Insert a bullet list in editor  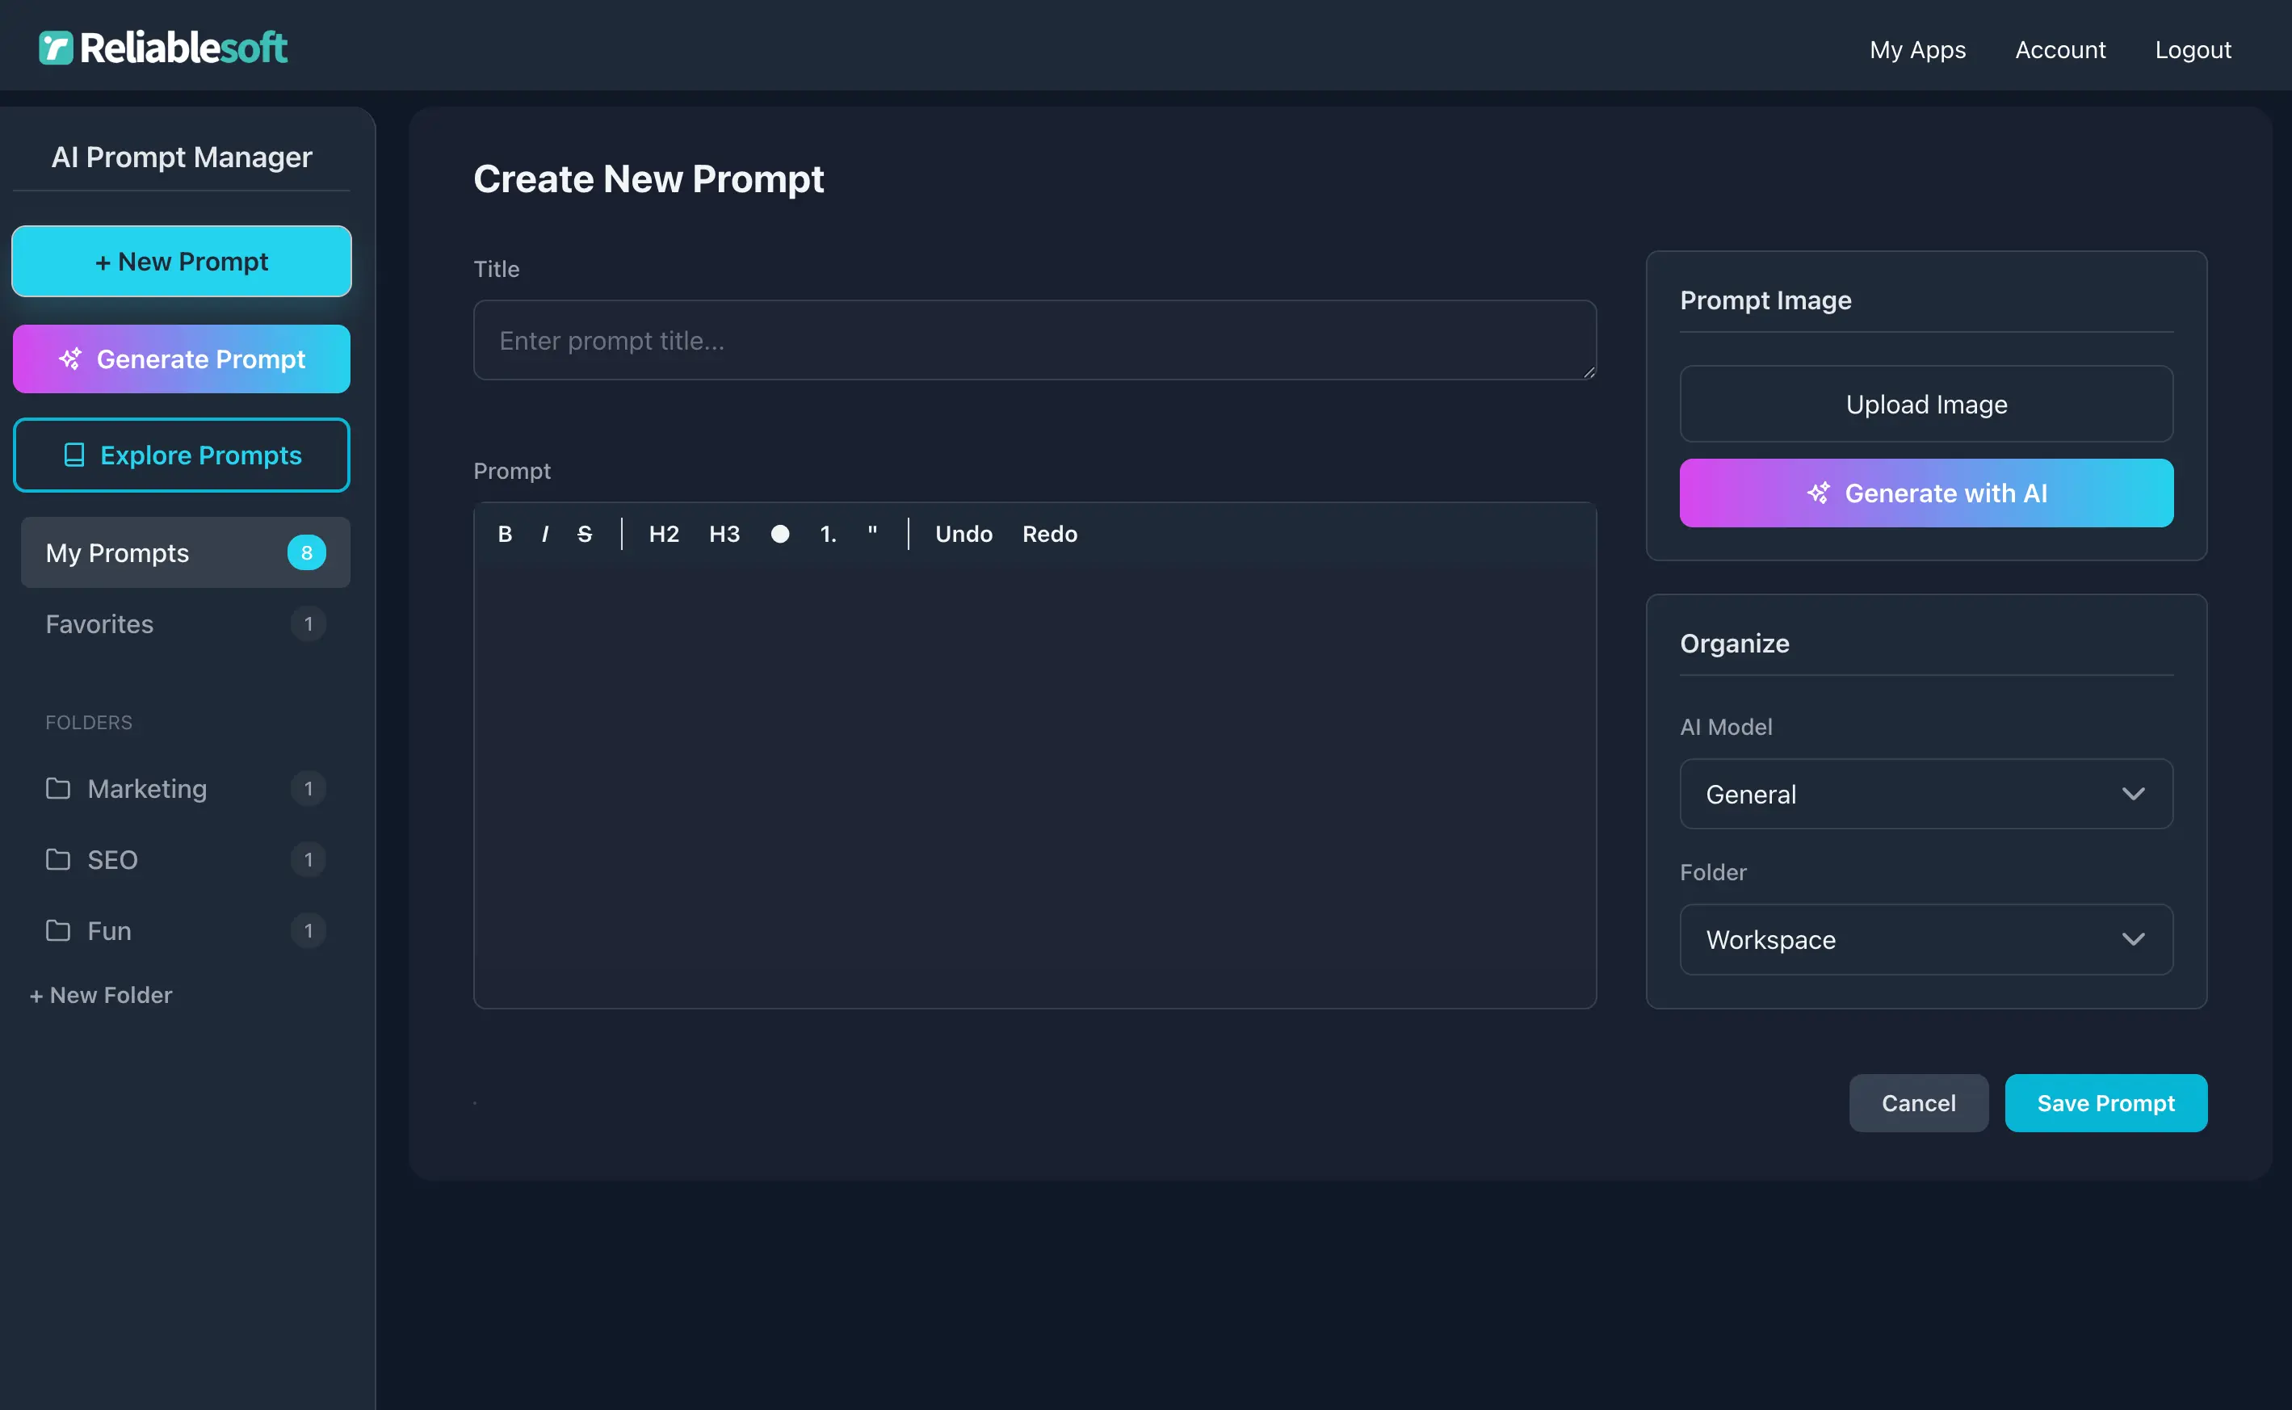point(779,535)
